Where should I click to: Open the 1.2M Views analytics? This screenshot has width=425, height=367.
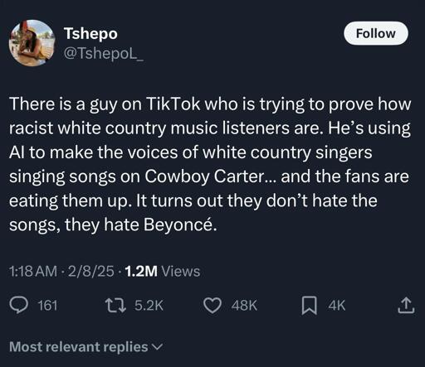(x=163, y=271)
